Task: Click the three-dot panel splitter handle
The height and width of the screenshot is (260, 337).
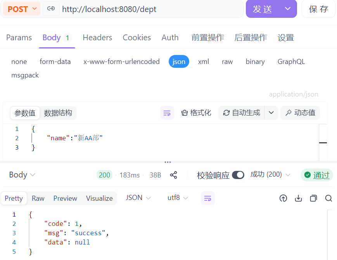Action: click(x=168, y=162)
